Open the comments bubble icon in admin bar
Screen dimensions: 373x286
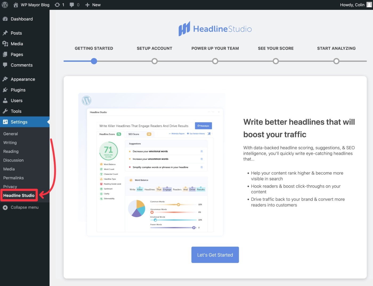pyautogui.click(x=72, y=5)
